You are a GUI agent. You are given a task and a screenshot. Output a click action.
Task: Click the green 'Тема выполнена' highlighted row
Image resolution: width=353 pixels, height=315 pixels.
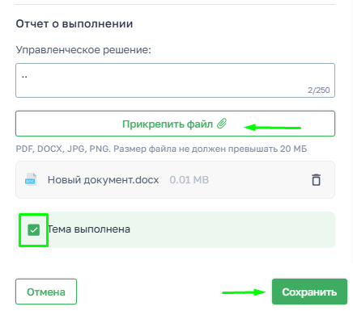(175, 230)
